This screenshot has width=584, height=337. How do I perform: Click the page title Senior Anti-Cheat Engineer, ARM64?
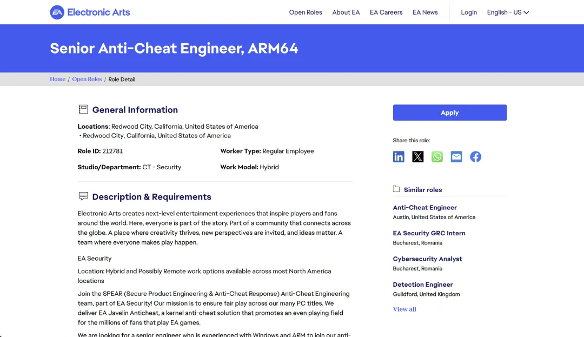174,48
